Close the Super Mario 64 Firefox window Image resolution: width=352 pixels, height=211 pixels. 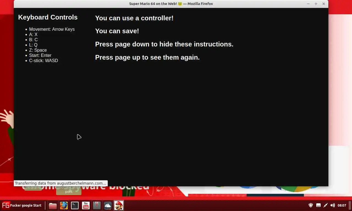click(324, 4)
